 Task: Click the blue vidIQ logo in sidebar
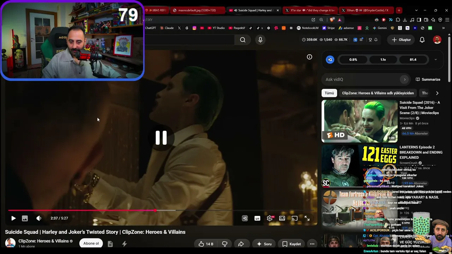click(330, 60)
